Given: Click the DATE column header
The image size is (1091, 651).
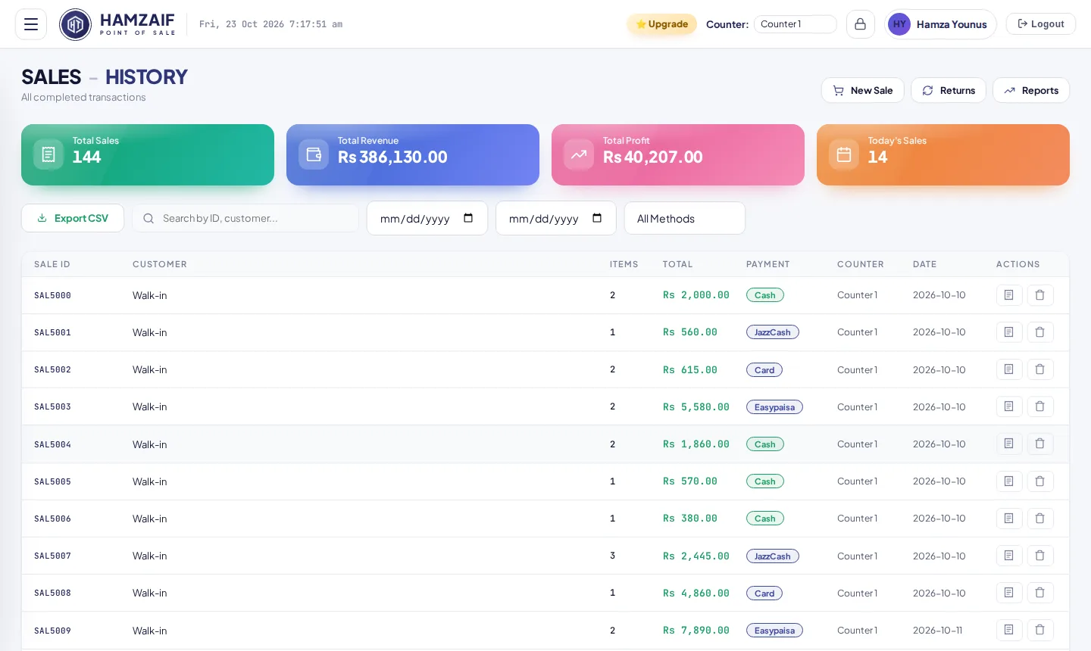Looking at the screenshot, I should [x=925, y=264].
